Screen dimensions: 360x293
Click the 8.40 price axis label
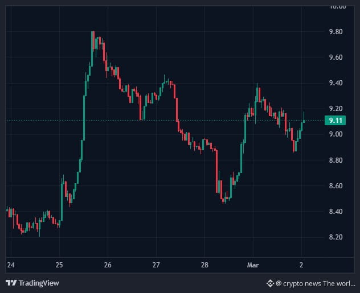336,212
